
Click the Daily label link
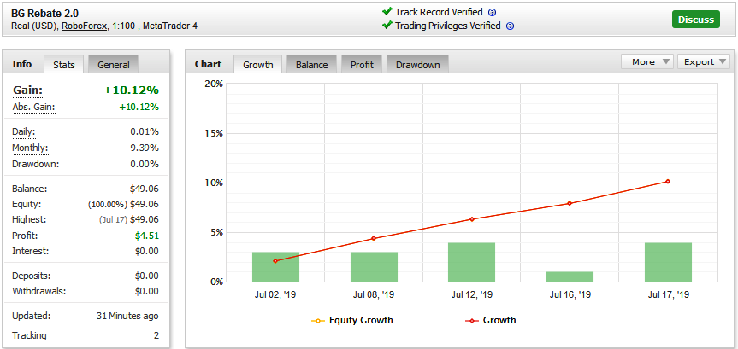click(24, 132)
